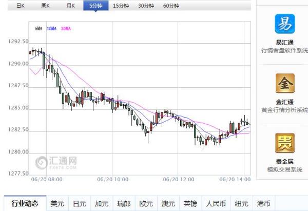Click the 5MA legend label
Viewport: 308px width, 211px height.
(x=38, y=29)
